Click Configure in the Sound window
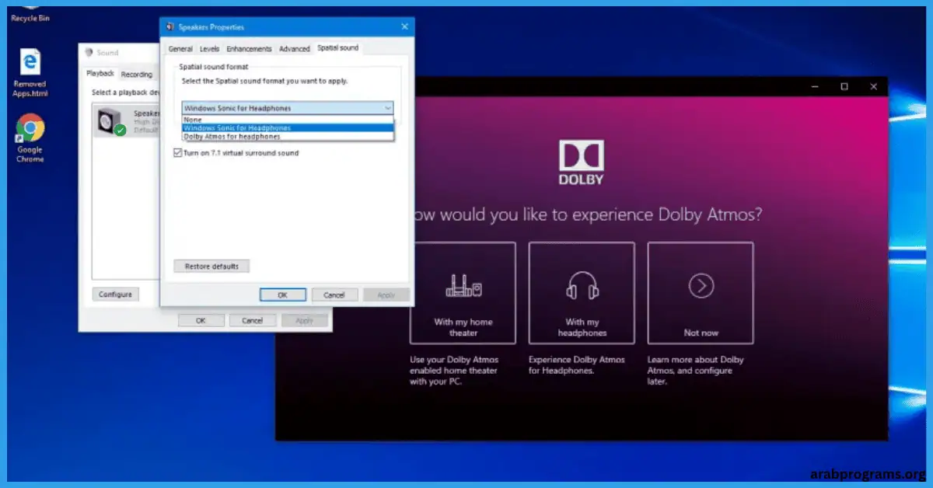 tap(116, 295)
